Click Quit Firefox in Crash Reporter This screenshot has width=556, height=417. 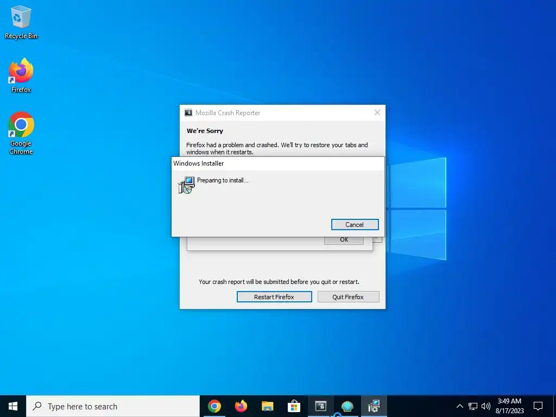[x=348, y=297]
